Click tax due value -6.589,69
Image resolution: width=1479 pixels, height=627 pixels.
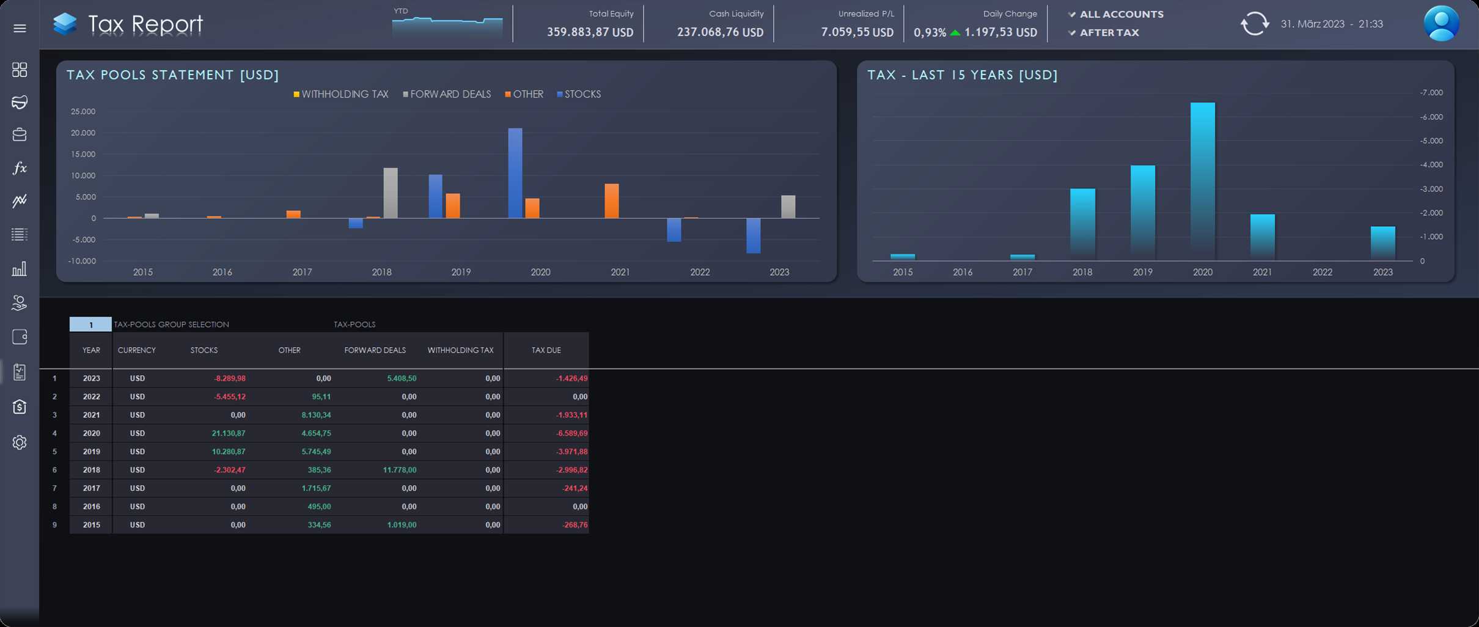pos(571,433)
